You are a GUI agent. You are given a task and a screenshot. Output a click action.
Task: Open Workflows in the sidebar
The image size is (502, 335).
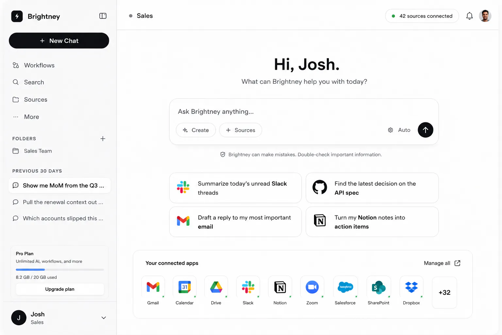click(x=33, y=65)
